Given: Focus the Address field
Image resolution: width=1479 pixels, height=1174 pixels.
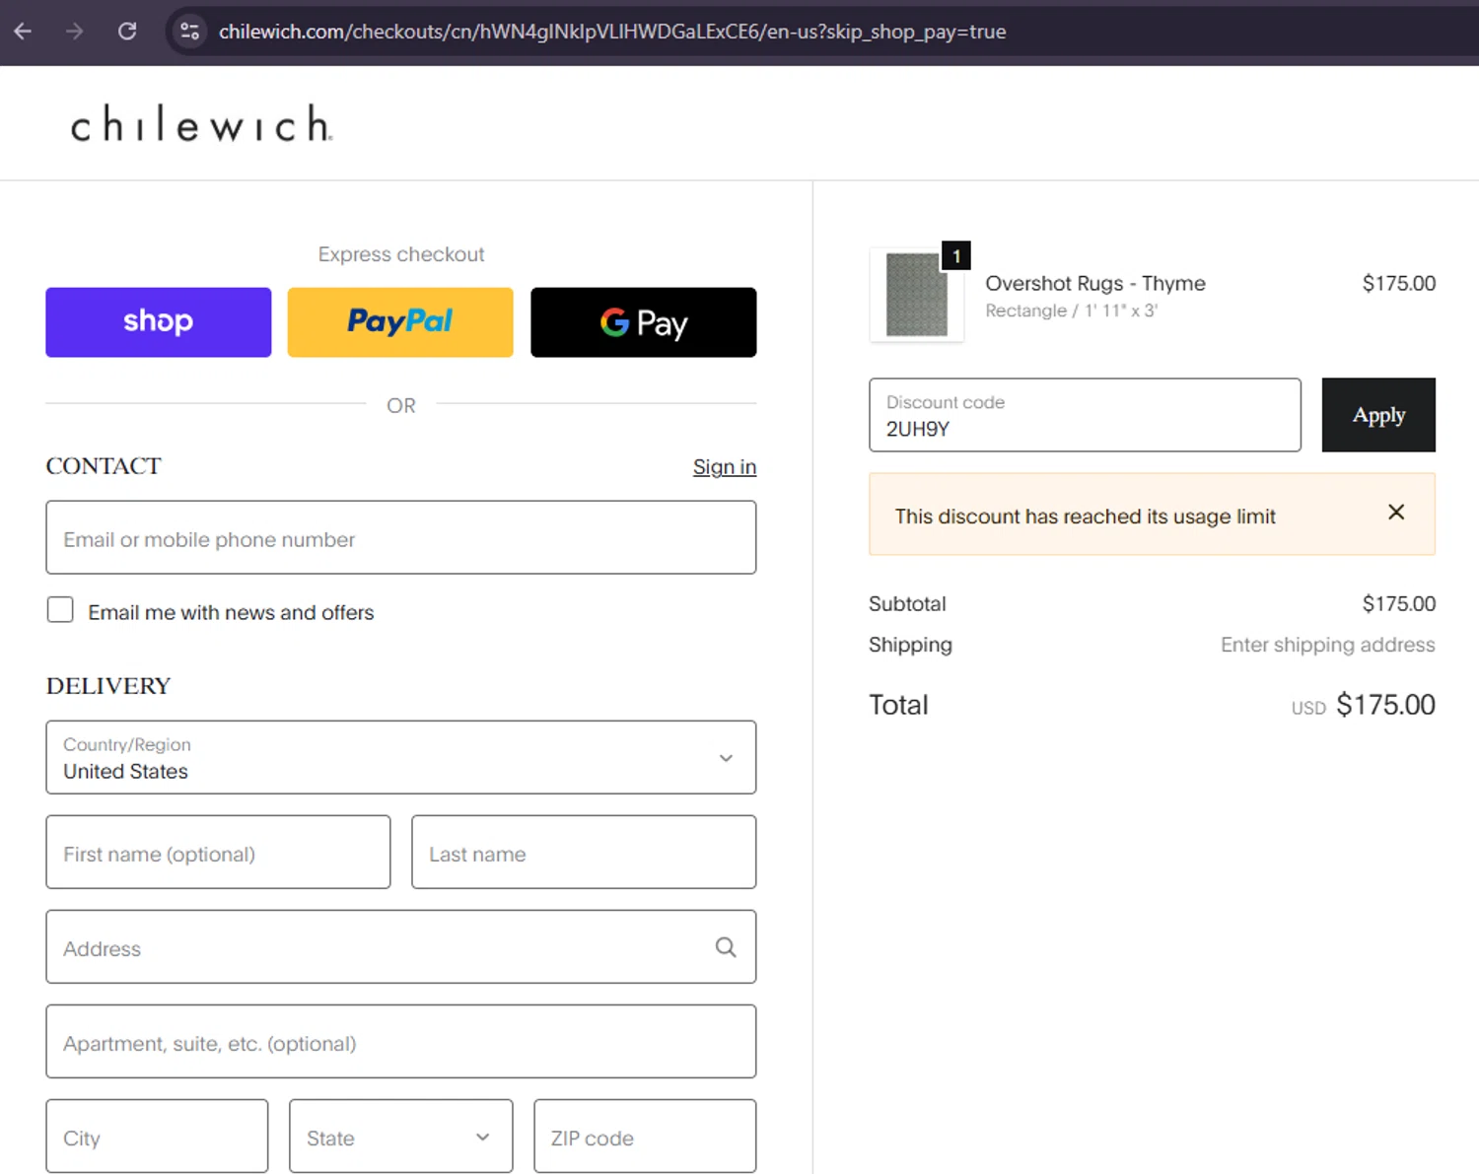Looking at the screenshot, I should (400, 946).
